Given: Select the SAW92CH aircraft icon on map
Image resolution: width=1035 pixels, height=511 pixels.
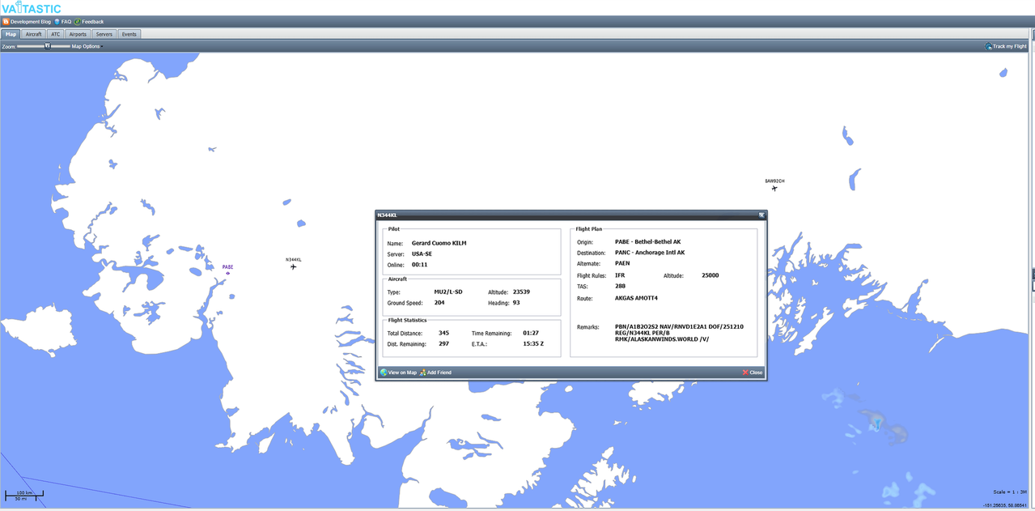Looking at the screenshot, I should (774, 189).
